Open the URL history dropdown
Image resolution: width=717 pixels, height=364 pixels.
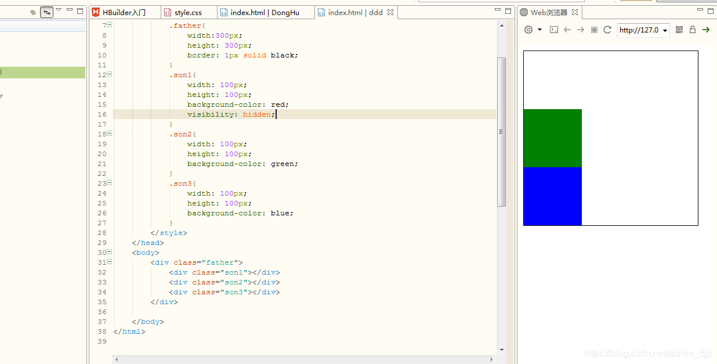pos(665,30)
